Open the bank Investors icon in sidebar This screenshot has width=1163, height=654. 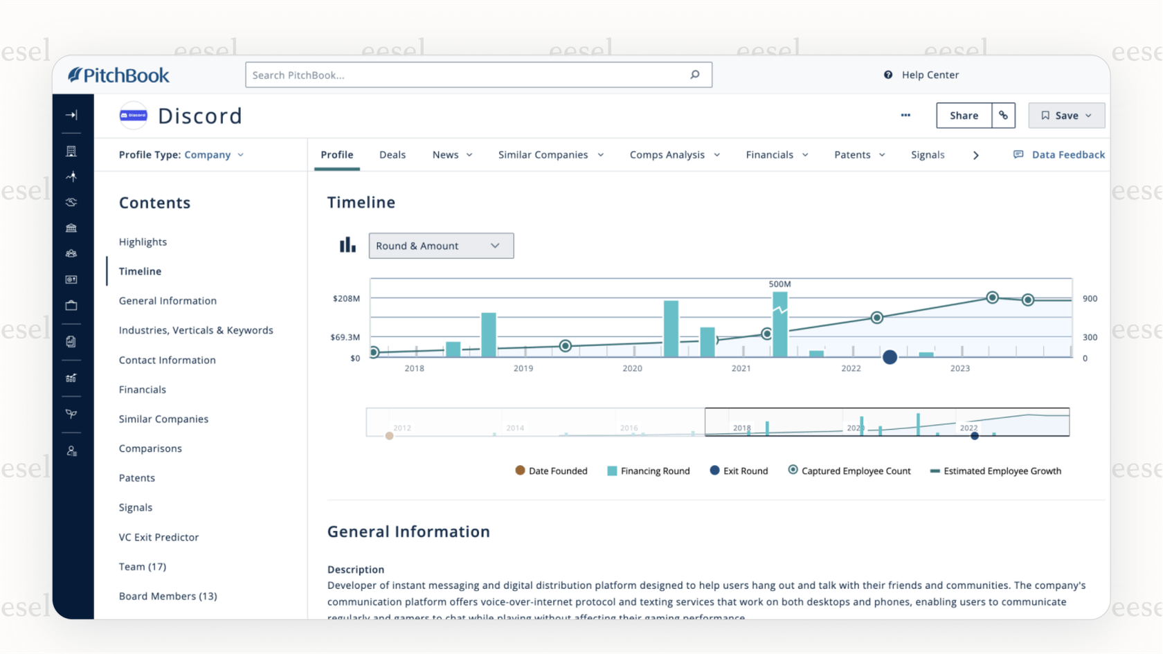pyautogui.click(x=71, y=227)
